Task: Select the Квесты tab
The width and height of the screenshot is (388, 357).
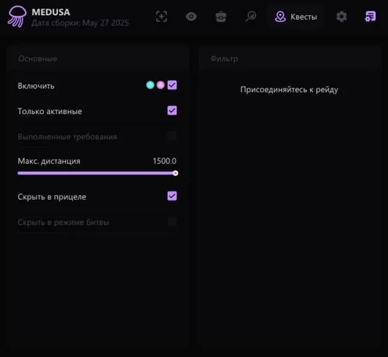Action: [296, 17]
